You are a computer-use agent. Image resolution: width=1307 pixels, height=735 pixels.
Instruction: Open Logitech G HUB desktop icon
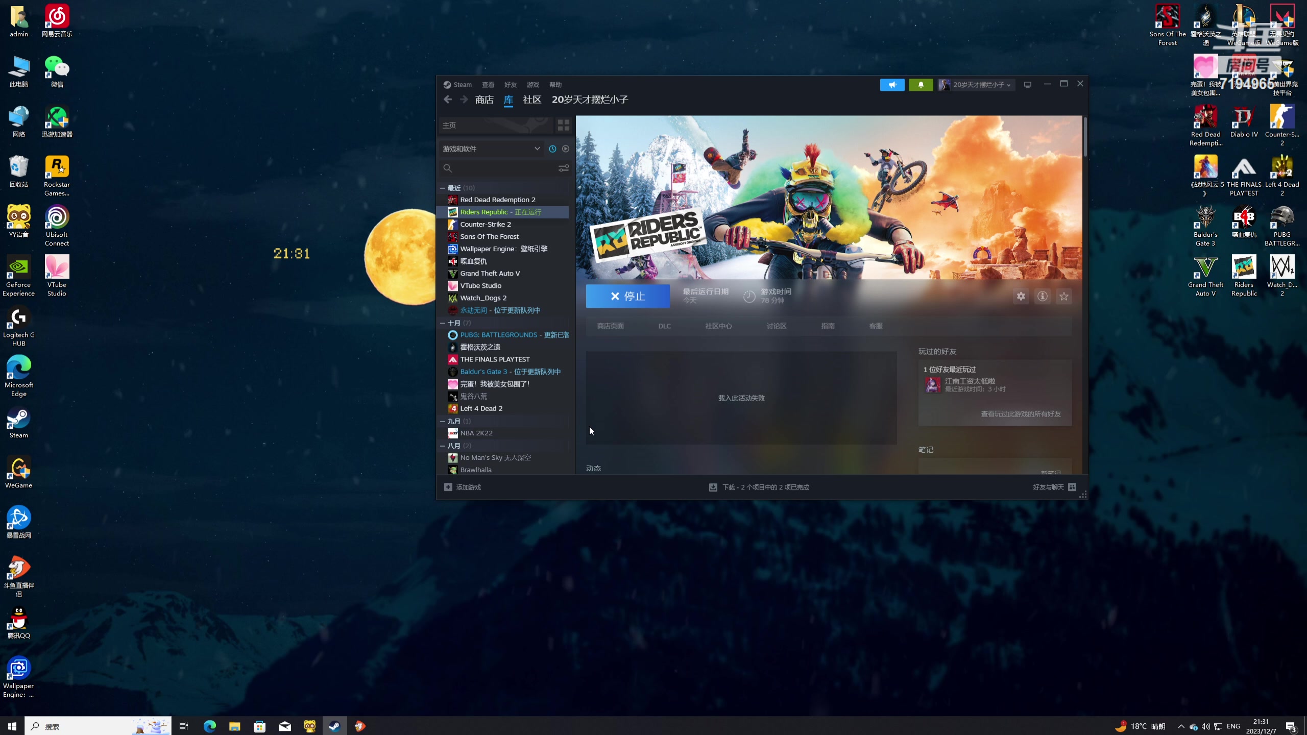click(18, 325)
